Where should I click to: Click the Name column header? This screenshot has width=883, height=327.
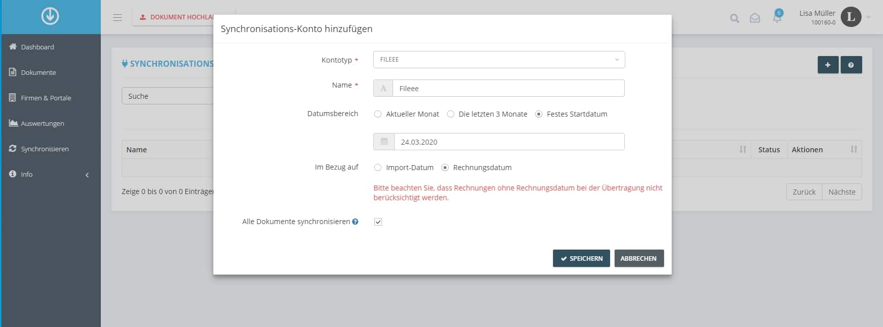click(136, 149)
